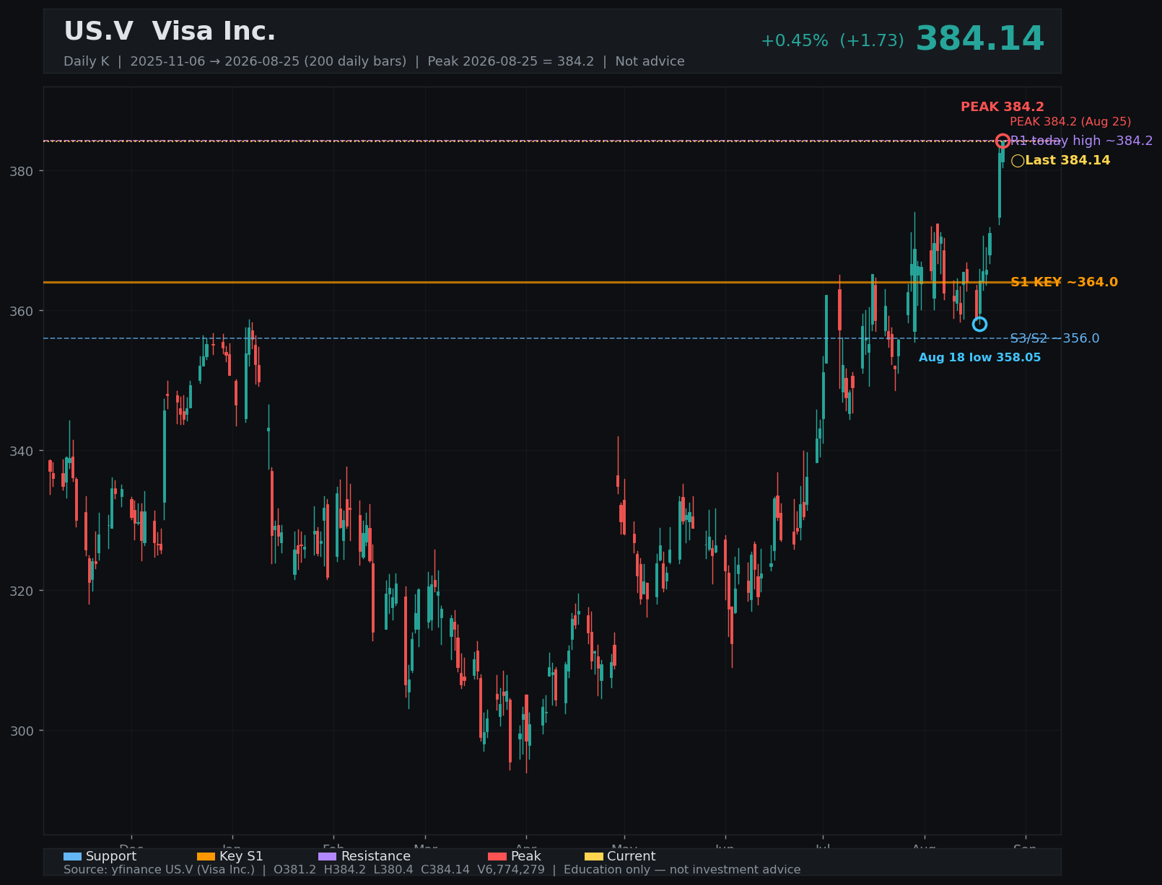This screenshot has width=1162, height=885.
Task: Select the 'Aug 18 low 358.05' annotation
Action: [979, 358]
